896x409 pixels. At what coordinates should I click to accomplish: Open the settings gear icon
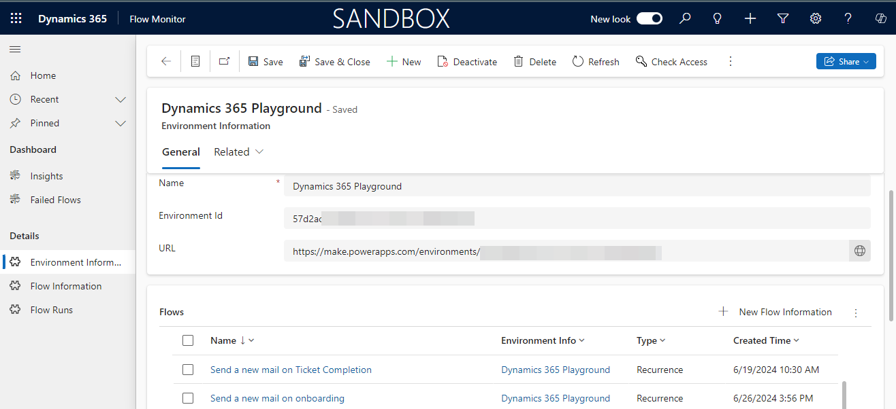click(816, 19)
